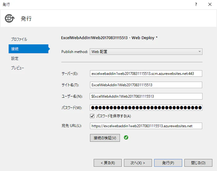Click into the サーバー(E) server field
Screen dimensions: 217x171
[x=146, y=73]
